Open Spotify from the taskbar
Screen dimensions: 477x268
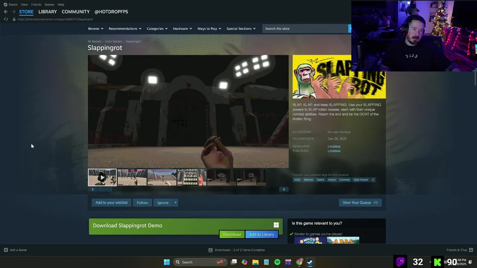[277, 262]
